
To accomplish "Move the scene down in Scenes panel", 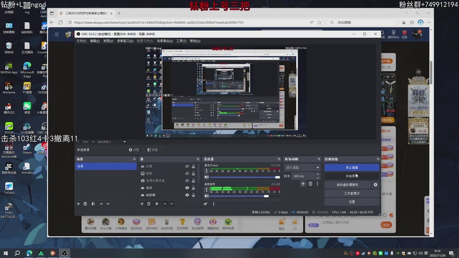I will coord(108,204).
